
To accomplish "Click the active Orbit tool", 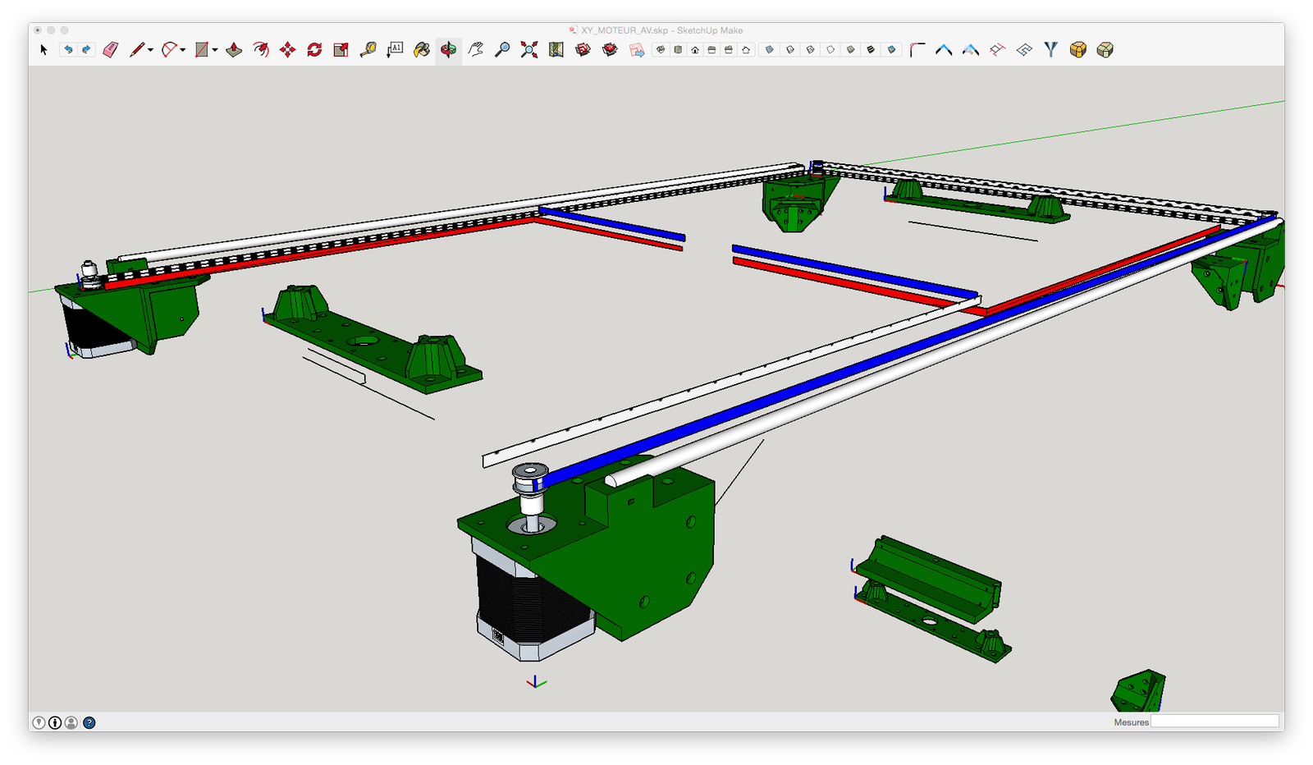I will coord(449,50).
